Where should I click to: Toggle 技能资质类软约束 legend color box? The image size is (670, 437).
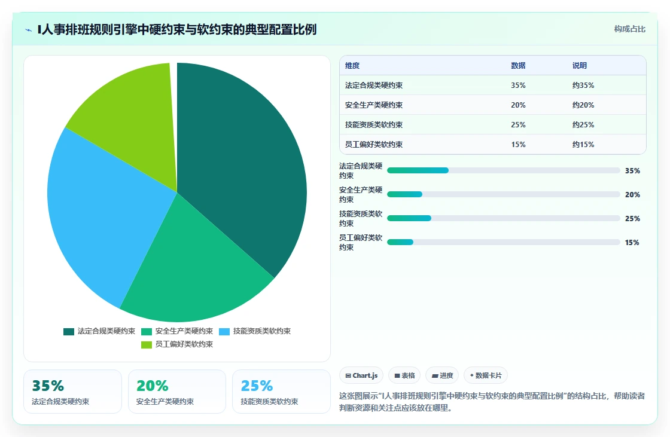pos(224,332)
